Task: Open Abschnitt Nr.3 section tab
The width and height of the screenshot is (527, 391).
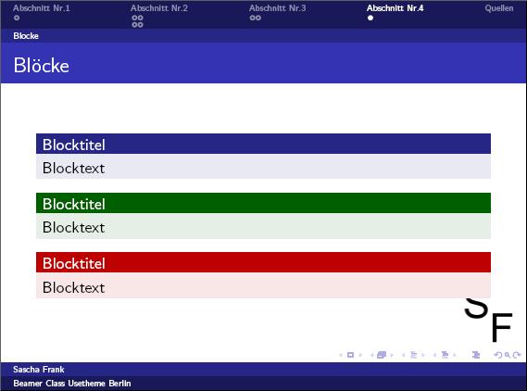Action: (277, 8)
